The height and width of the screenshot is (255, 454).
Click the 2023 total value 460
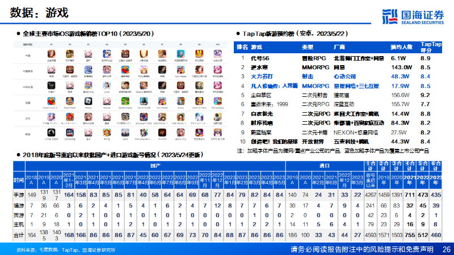pyautogui.click(x=436, y=235)
